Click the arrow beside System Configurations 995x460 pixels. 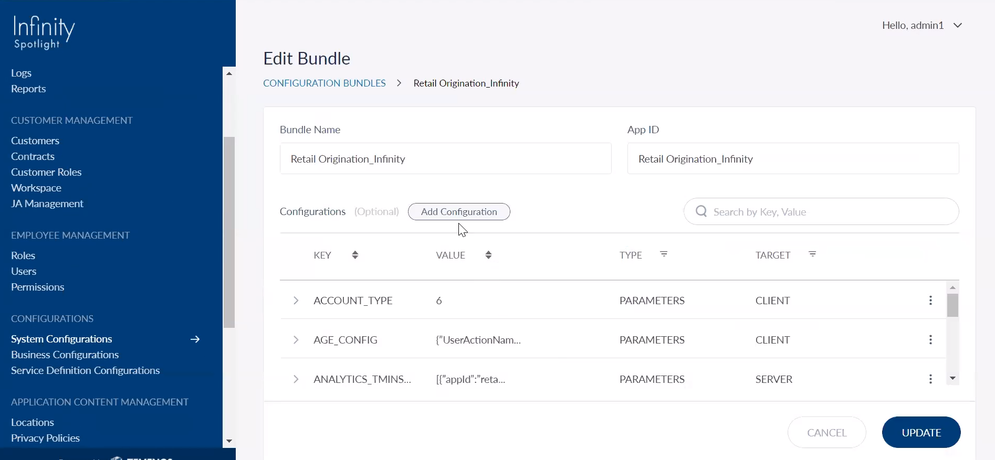195,339
